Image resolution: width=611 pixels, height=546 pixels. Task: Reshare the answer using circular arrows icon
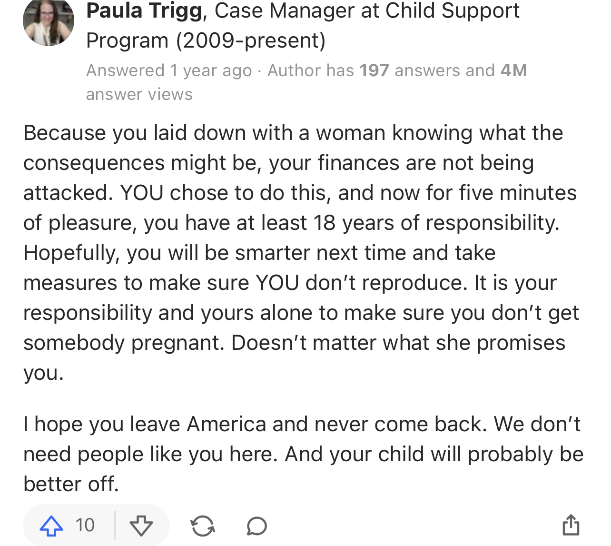[x=203, y=526]
